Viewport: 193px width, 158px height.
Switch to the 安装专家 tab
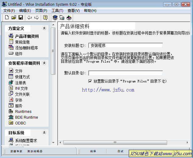[16, 151]
